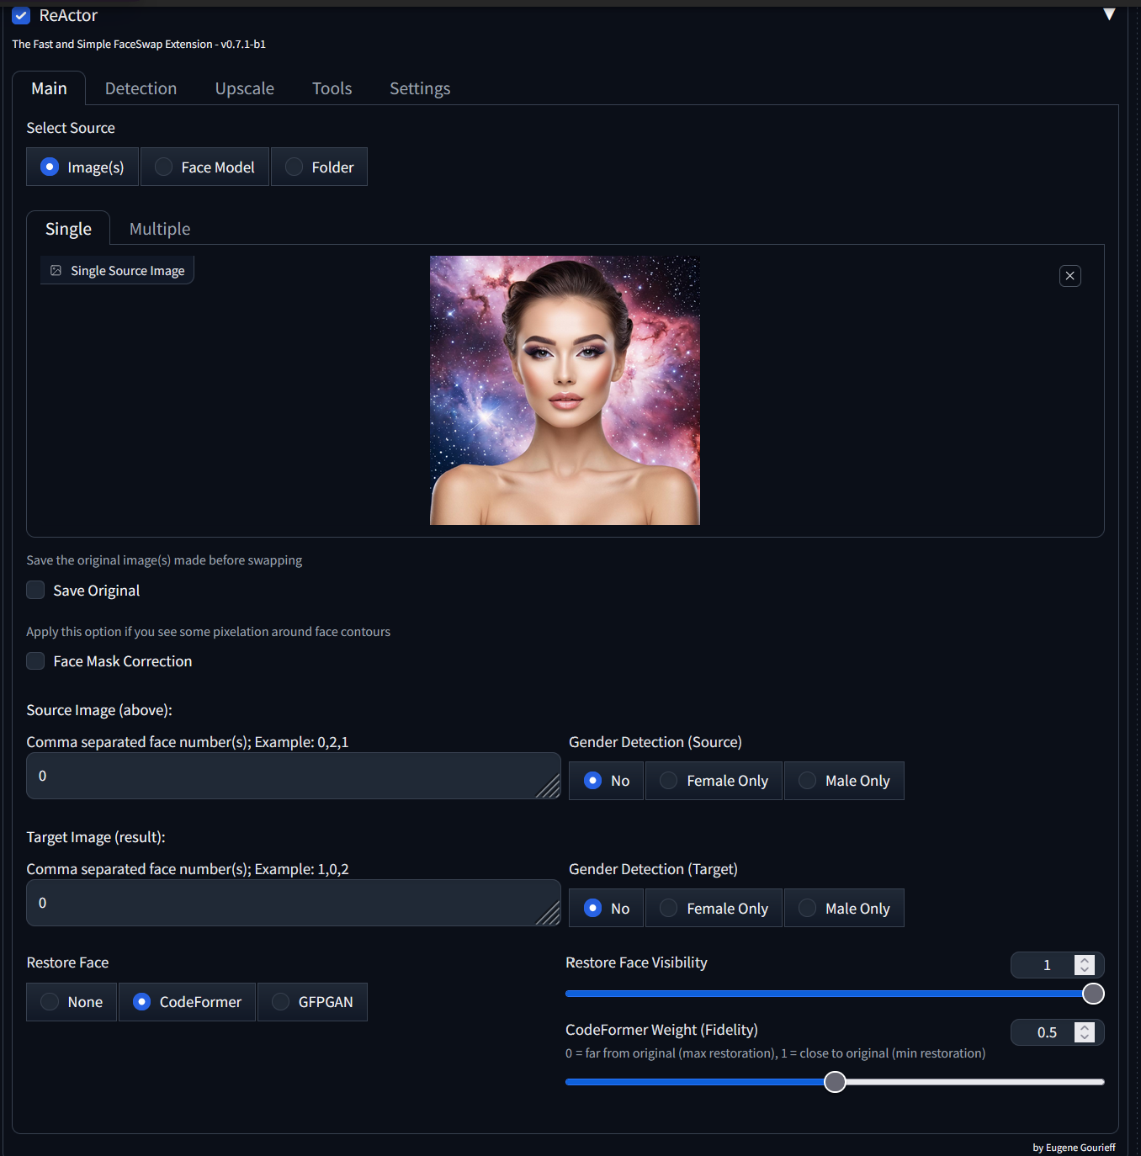
Task: Switch to the Multiple source tab
Action: (159, 228)
